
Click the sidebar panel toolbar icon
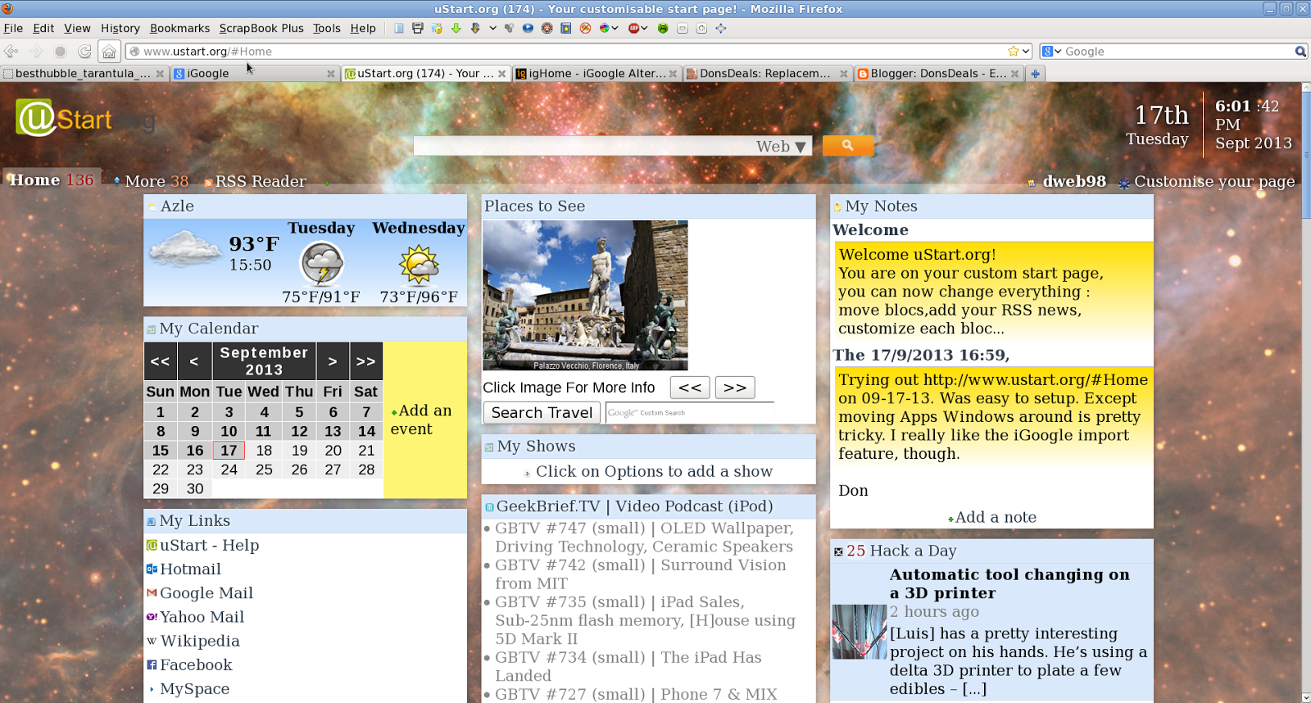[398, 28]
